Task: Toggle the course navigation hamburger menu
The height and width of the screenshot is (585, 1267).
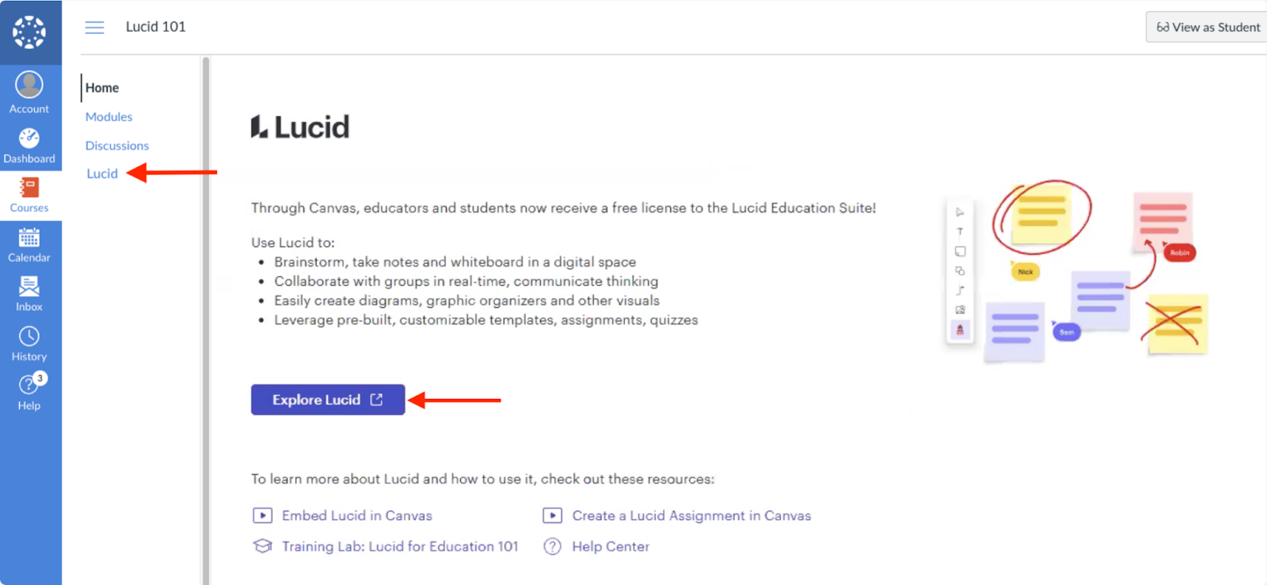Action: click(x=94, y=28)
